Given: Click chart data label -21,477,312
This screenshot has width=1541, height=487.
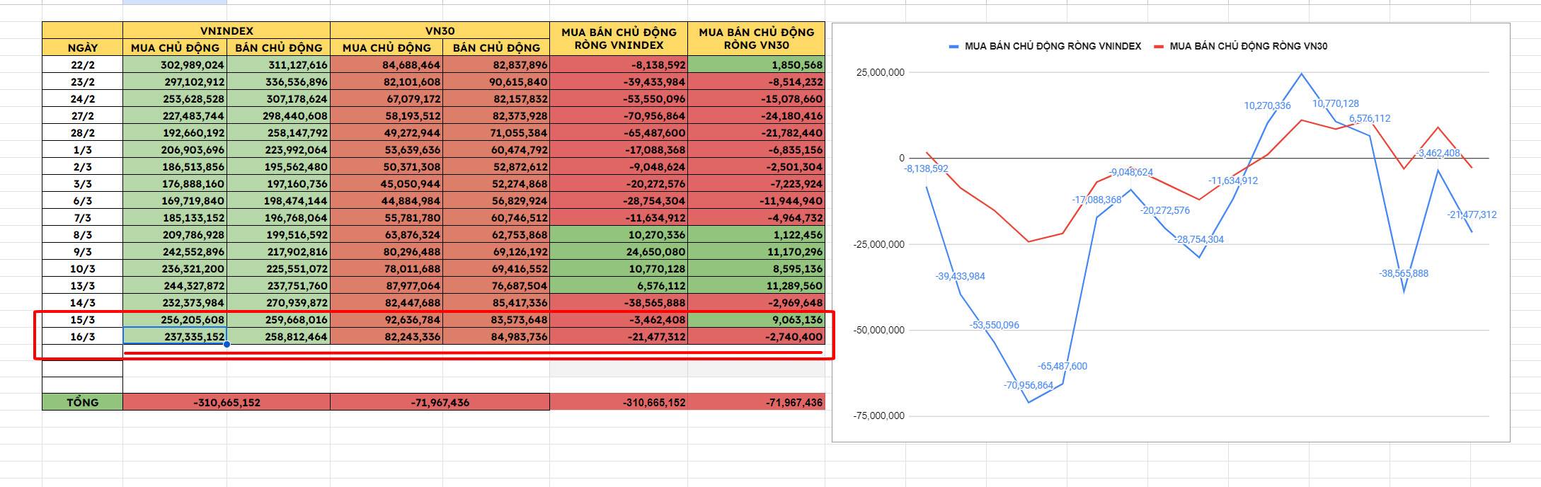Looking at the screenshot, I should pos(1472,214).
